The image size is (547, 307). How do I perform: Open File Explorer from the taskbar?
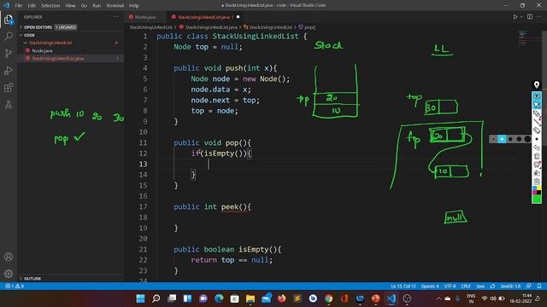250,298
